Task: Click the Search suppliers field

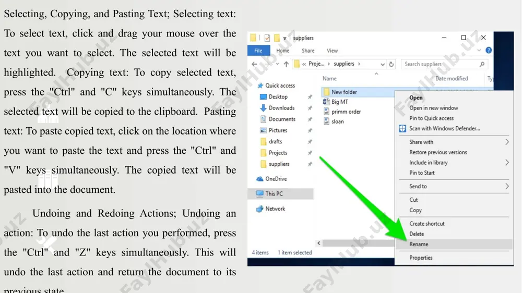Action: click(x=444, y=64)
